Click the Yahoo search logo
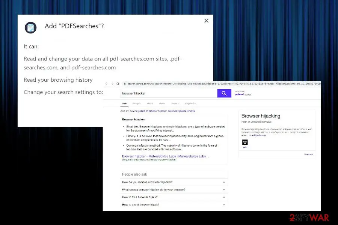This screenshot has height=225, width=338. (243, 94)
